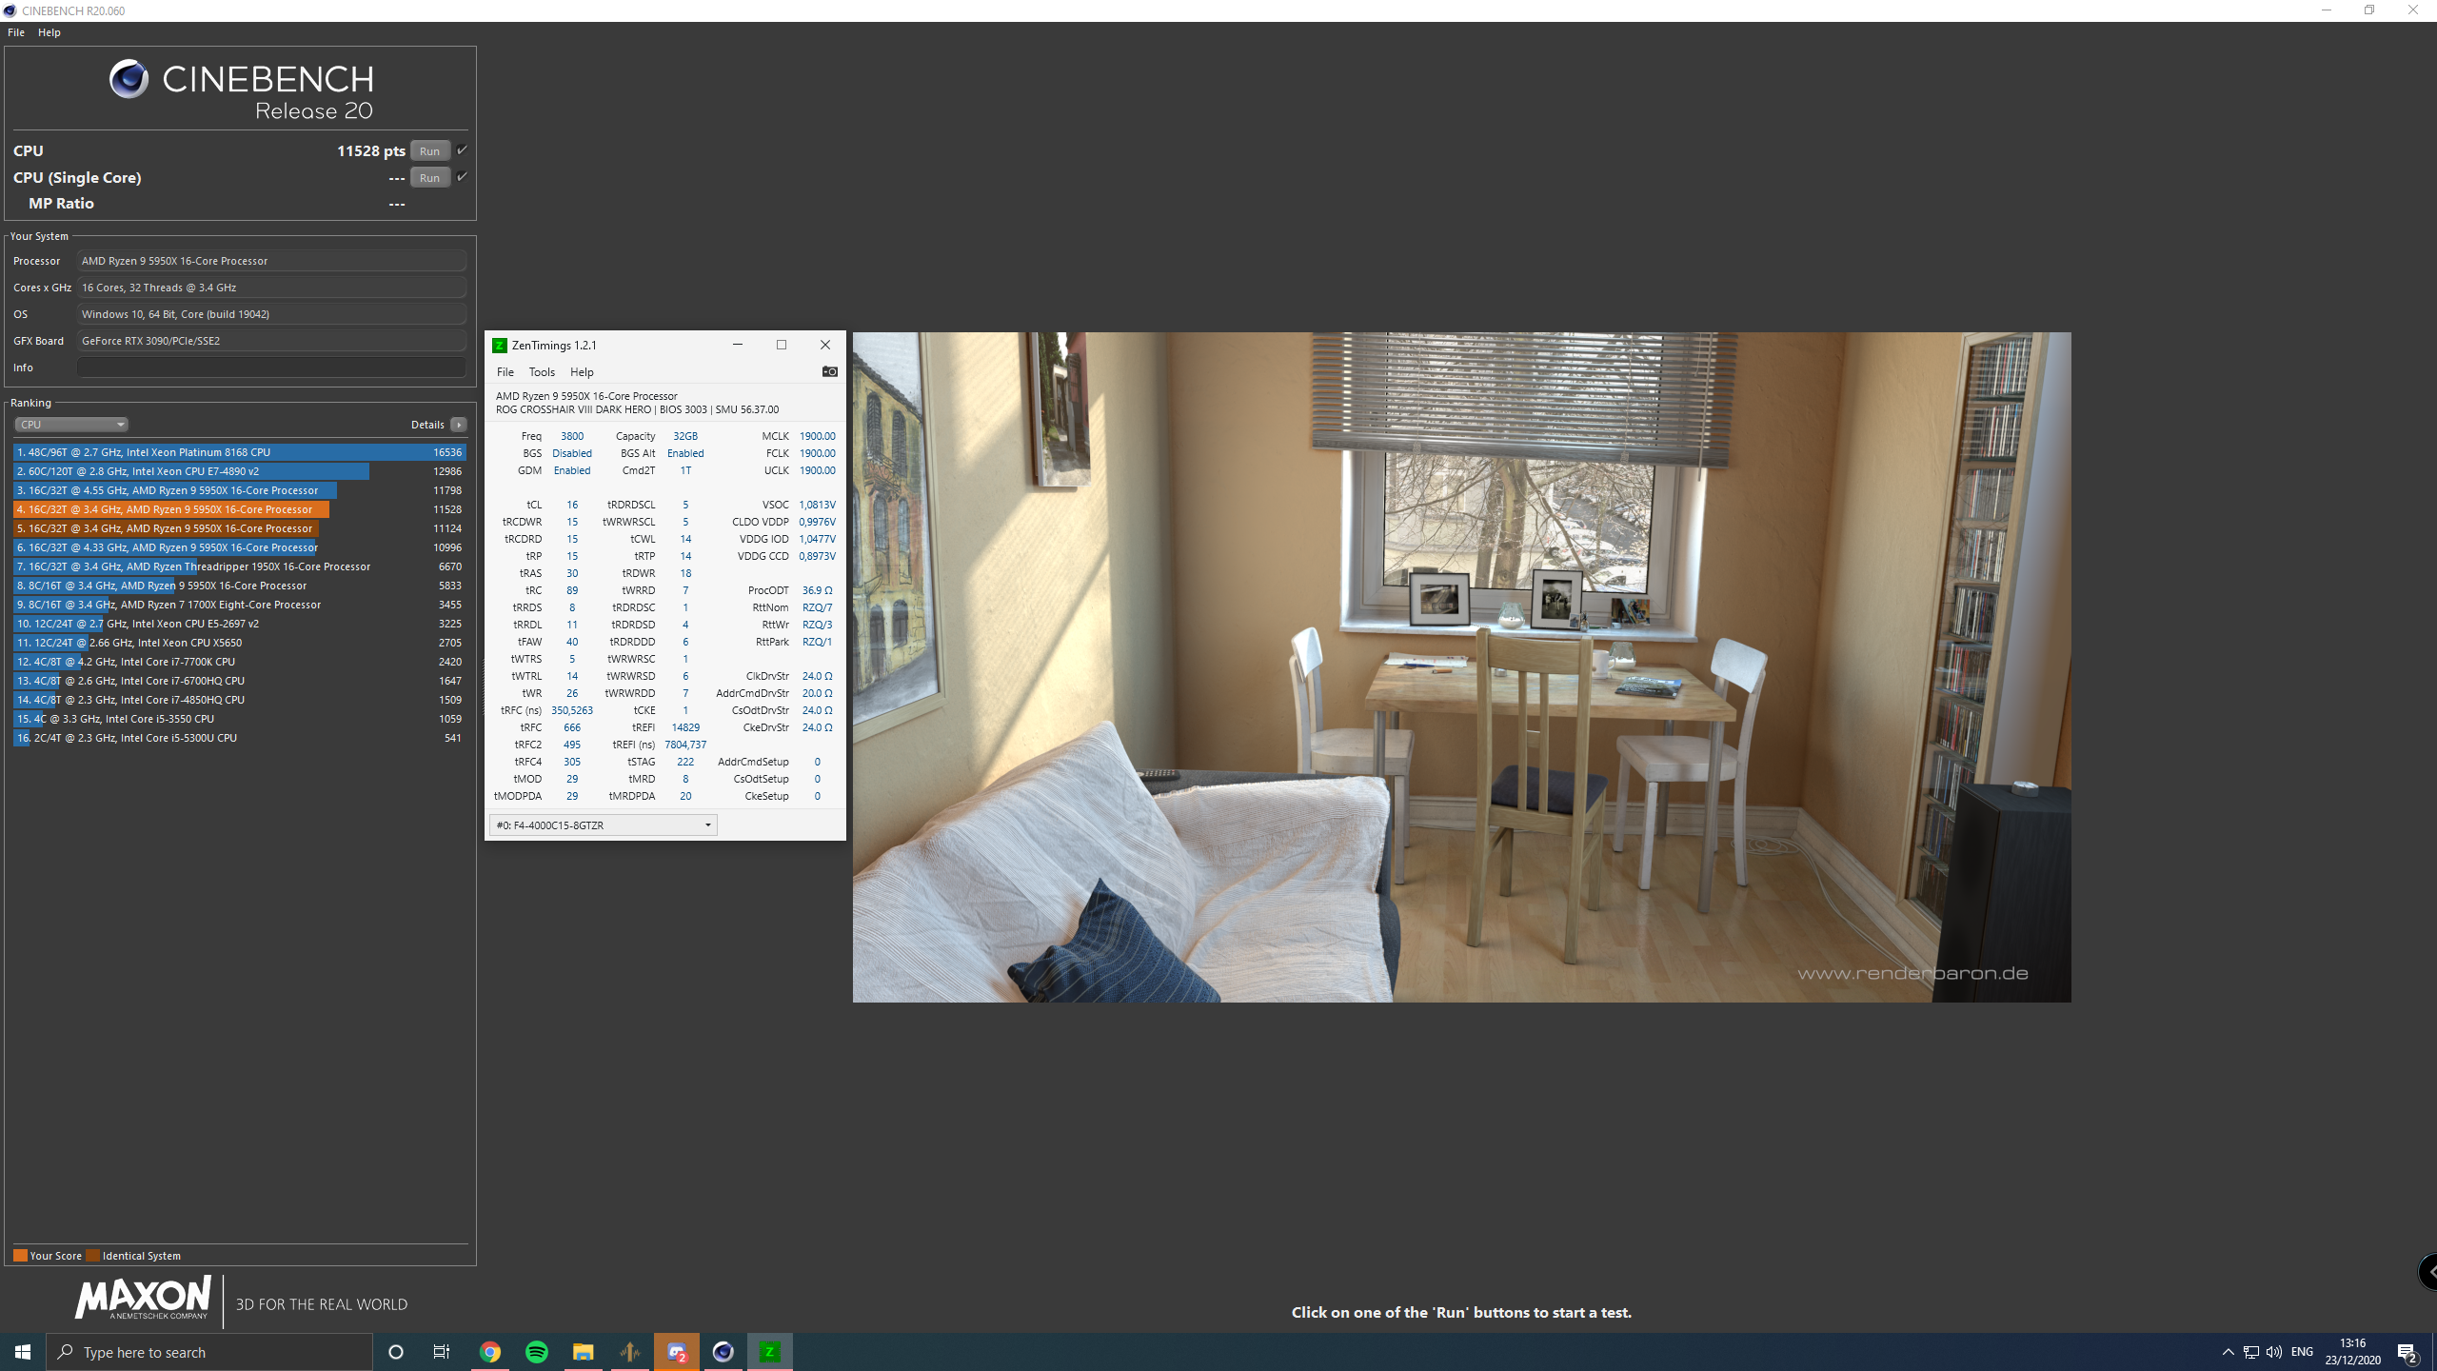
Task: Open Google Chrome from the taskbar
Action: tap(490, 1352)
